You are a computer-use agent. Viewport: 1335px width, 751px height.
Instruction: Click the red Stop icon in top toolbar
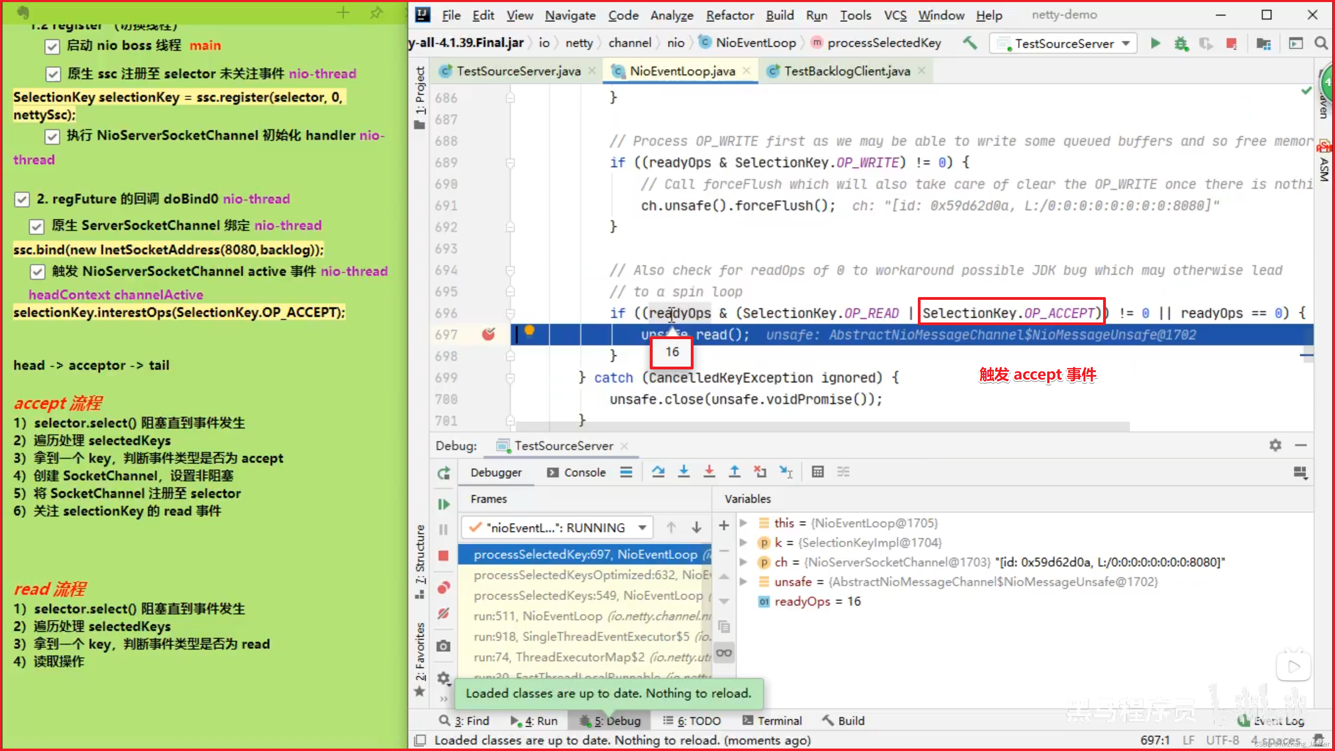(1232, 43)
